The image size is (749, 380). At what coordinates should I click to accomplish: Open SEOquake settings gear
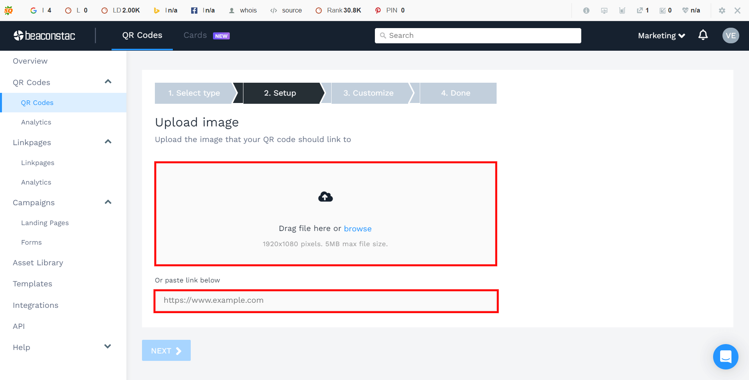tap(722, 11)
